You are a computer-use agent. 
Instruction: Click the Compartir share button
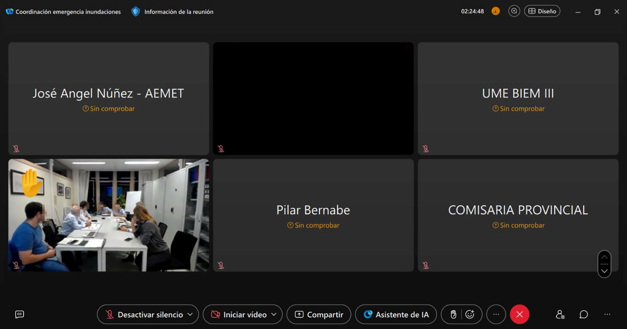pyautogui.click(x=319, y=314)
